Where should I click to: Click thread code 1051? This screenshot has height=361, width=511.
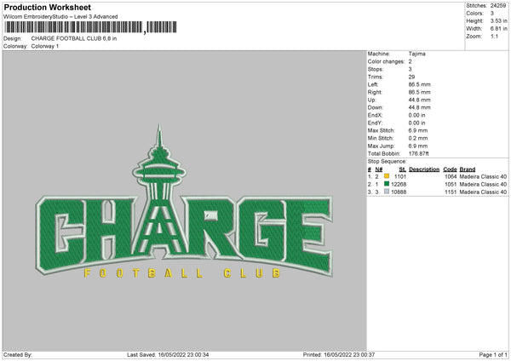[451, 184]
